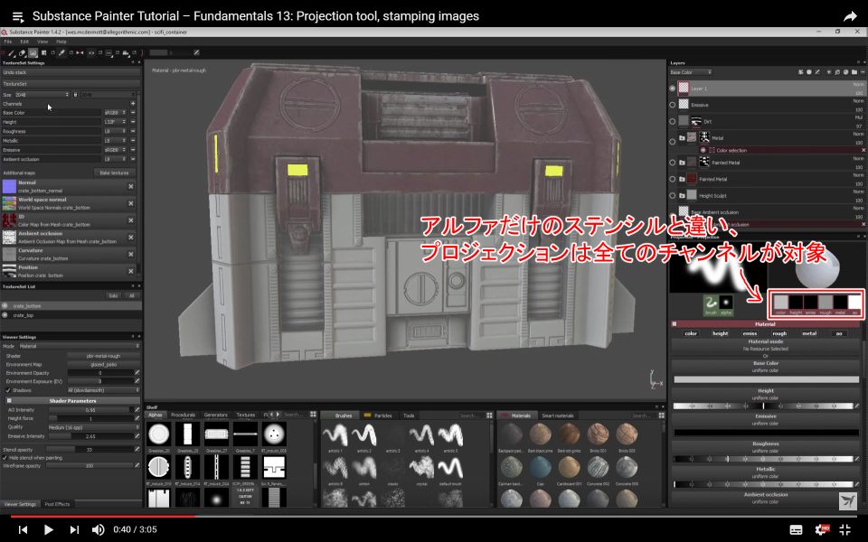The width and height of the screenshot is (868, 542).
Task: Open Height L32F format dropdown
Action: 115,122
